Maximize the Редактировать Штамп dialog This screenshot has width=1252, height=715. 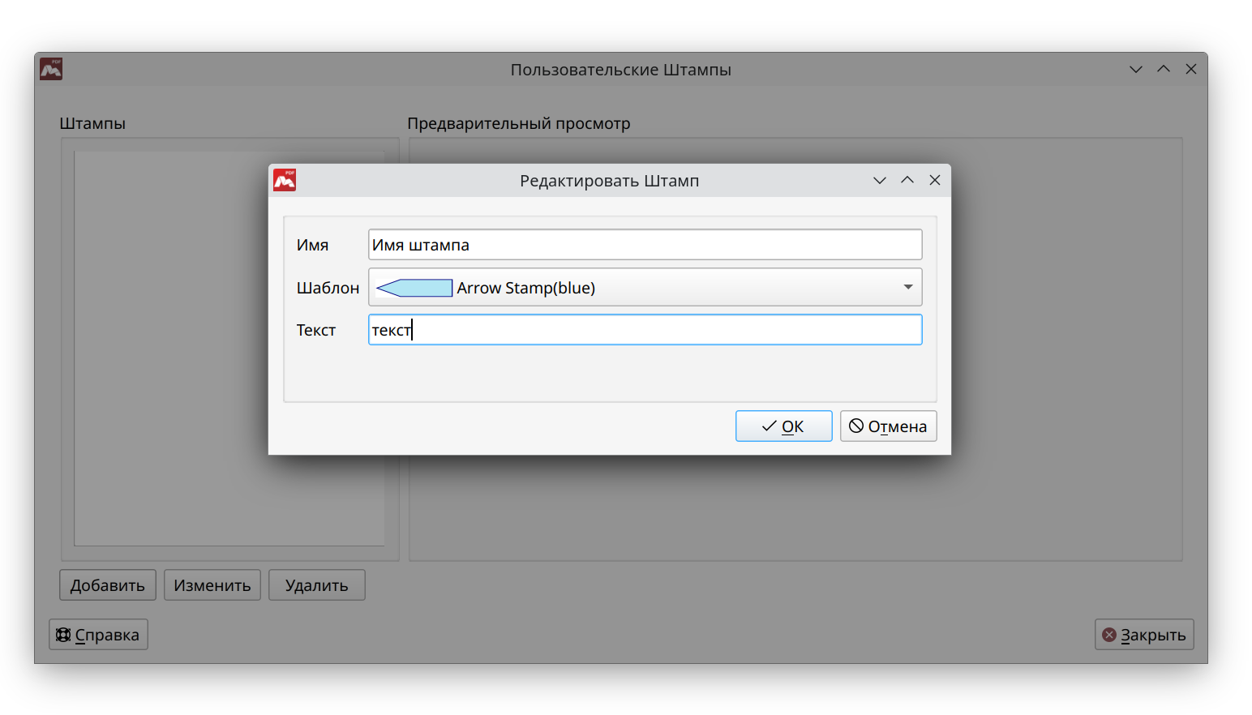907,180
